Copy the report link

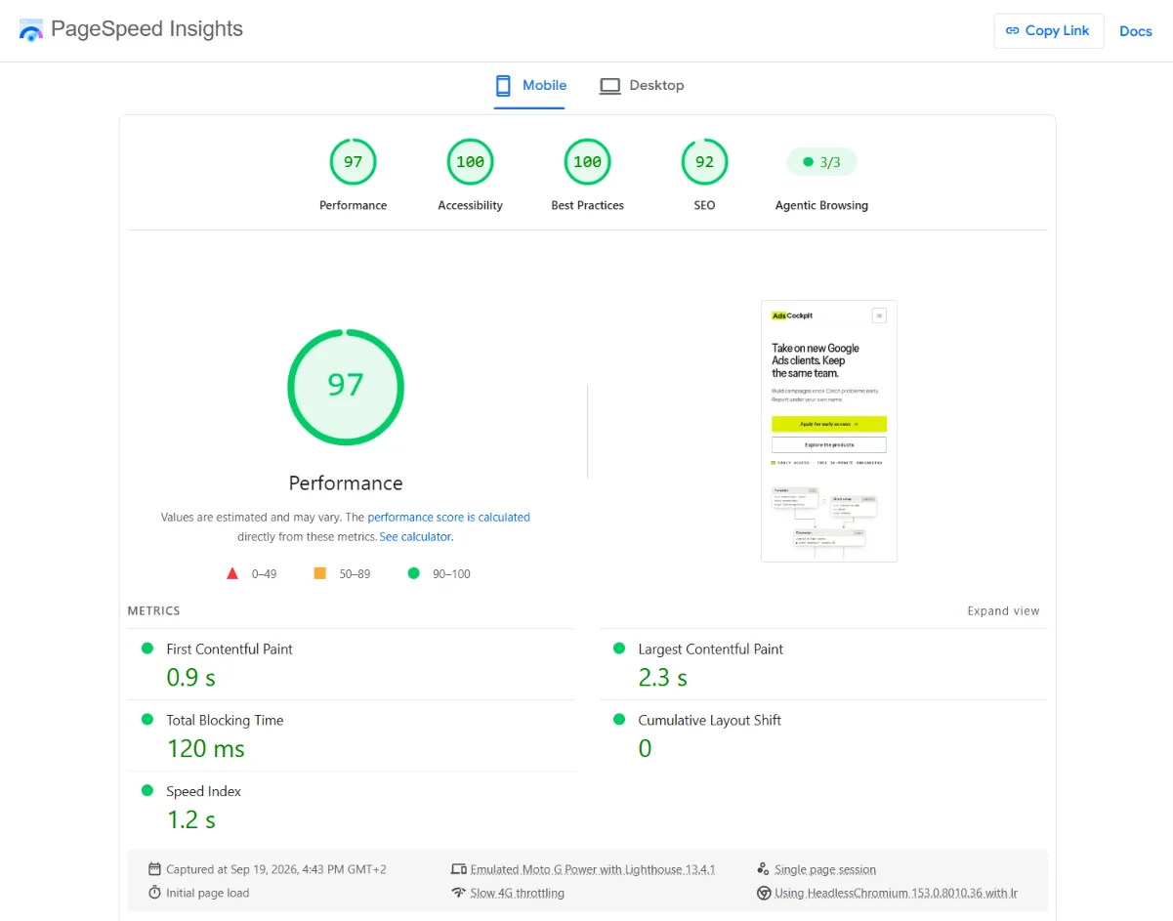point(1048,30)
